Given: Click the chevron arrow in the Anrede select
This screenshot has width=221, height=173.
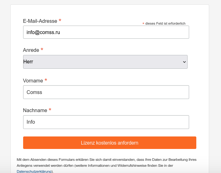Looking at the screenshot, I should tap(184, 62).
